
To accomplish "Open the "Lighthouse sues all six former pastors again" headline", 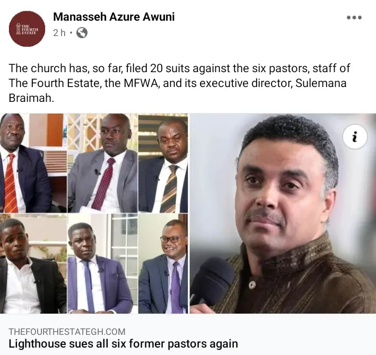I will click(123, 344).
